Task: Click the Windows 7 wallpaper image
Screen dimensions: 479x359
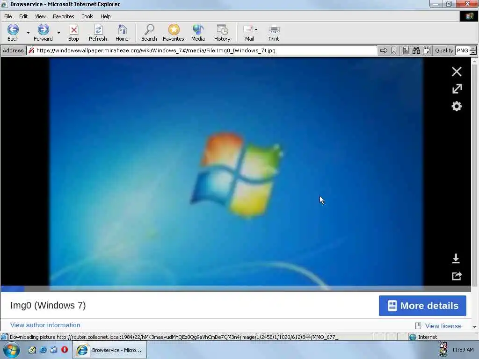Action: click(236, 172)
